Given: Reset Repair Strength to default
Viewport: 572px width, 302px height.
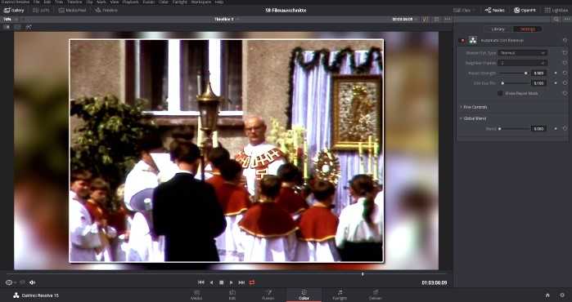Looking at the screenshot, I should point(565,73).
